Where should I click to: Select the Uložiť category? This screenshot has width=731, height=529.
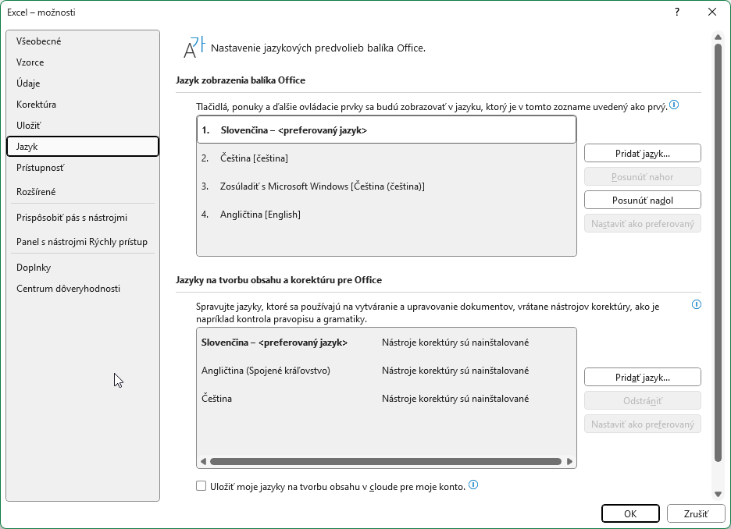coord(83,126)
